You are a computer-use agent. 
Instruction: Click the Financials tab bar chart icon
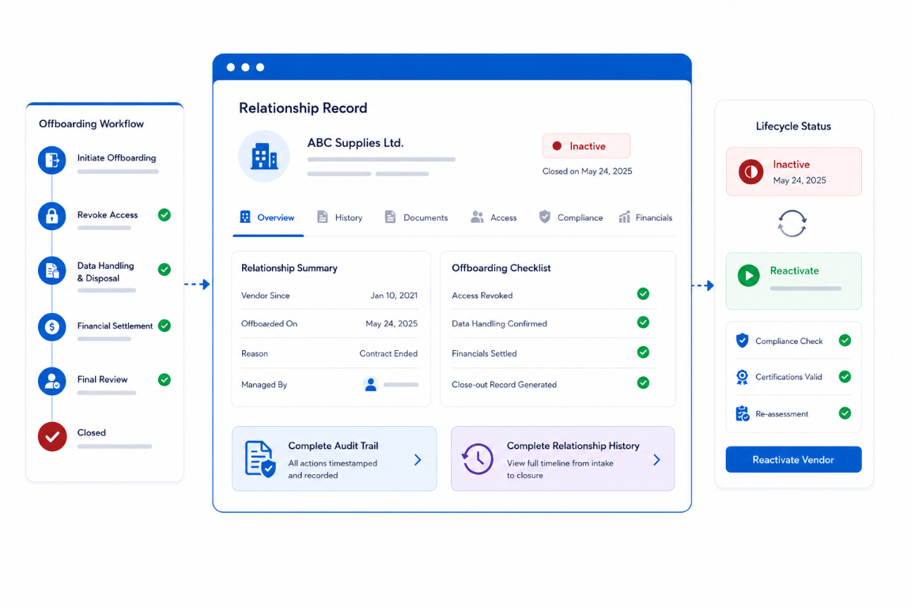[x=624, y=217]
